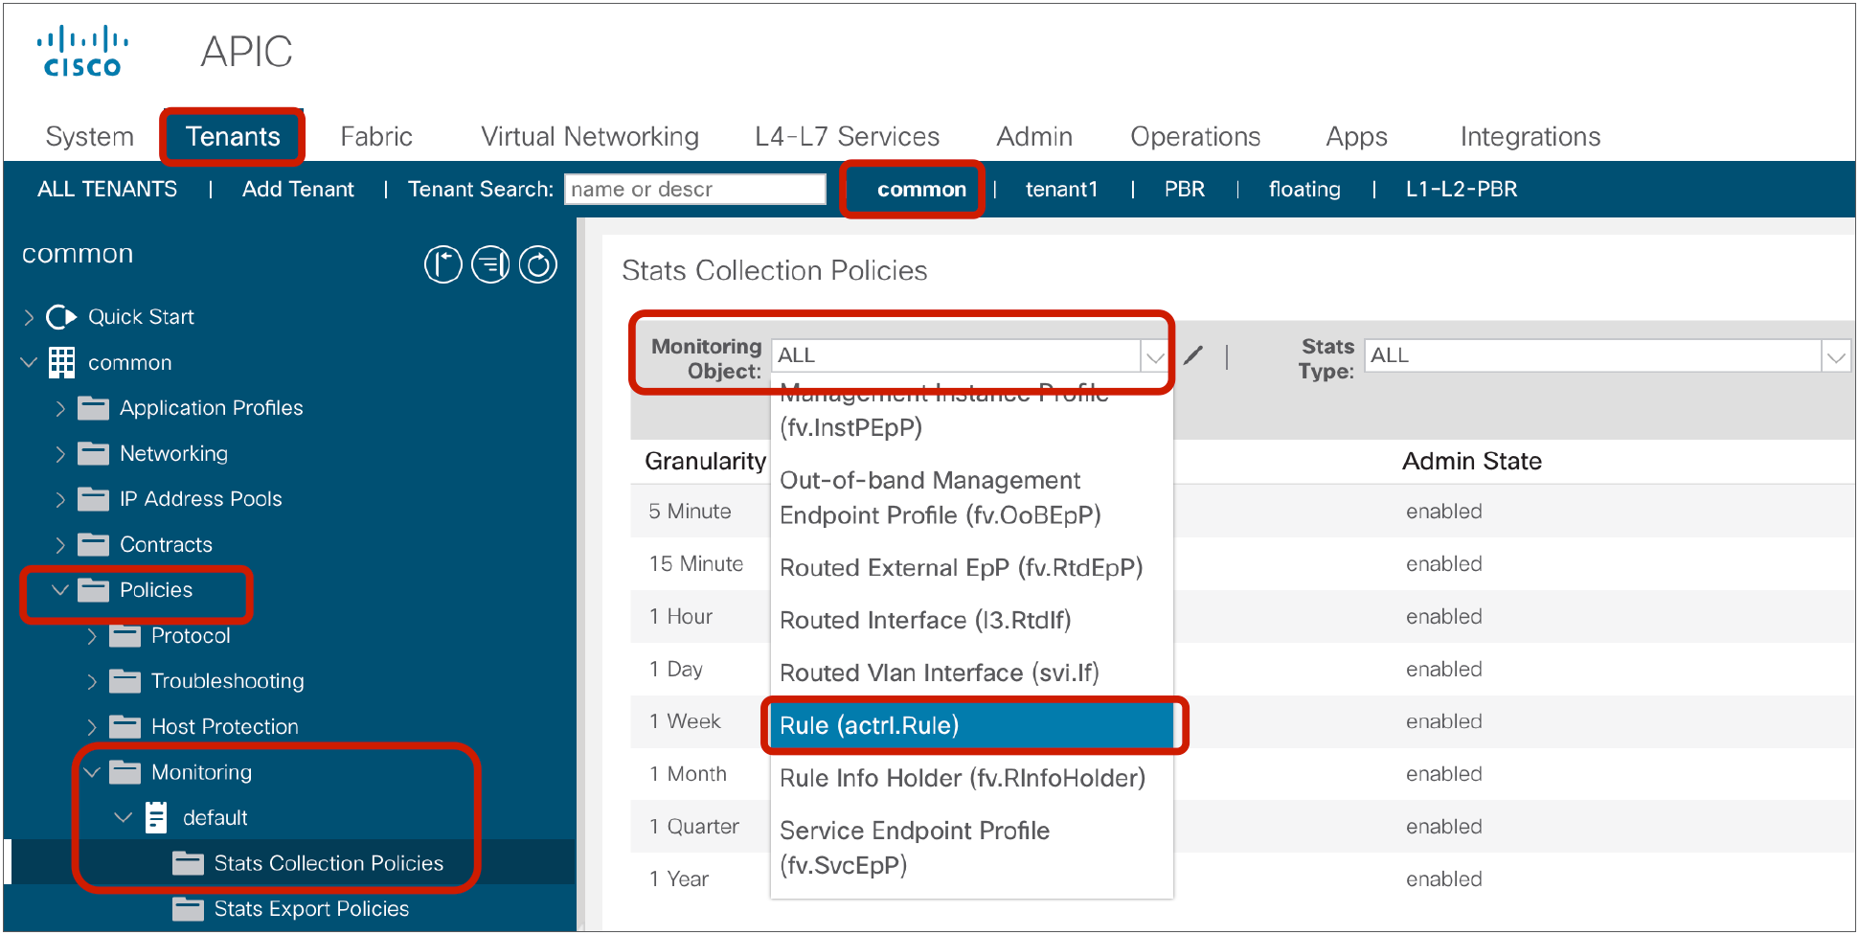
Task: Click the Host Protection folder icon
Action: 125,727
